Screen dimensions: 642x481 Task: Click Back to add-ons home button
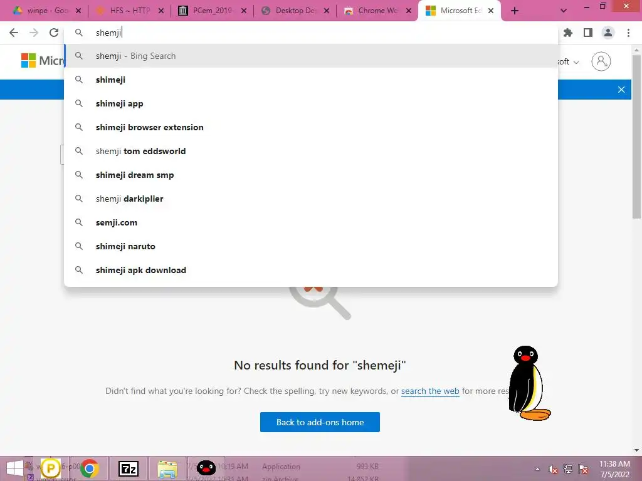click(x=320, y=422)
